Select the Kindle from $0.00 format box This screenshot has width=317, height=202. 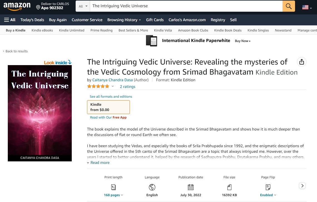point(108,107)
